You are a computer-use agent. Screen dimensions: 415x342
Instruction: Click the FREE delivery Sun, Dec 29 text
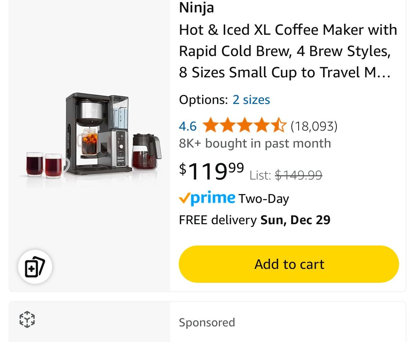[254, 220]
